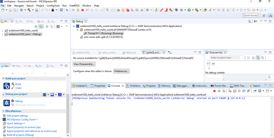Click Export project(s) to archive (zip) link

coord(24,127)
